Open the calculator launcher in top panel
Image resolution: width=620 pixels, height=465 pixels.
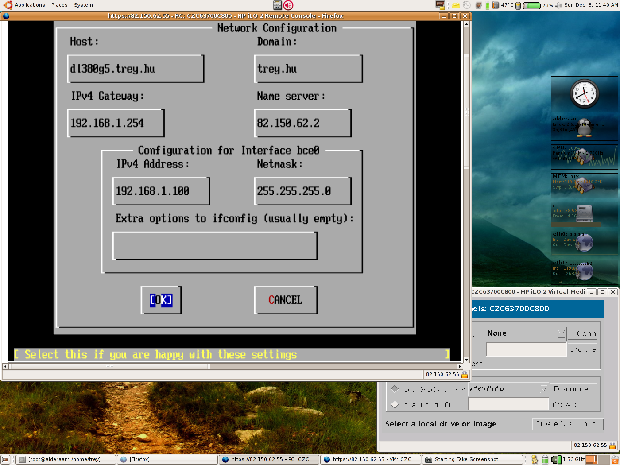coord(277,5)
